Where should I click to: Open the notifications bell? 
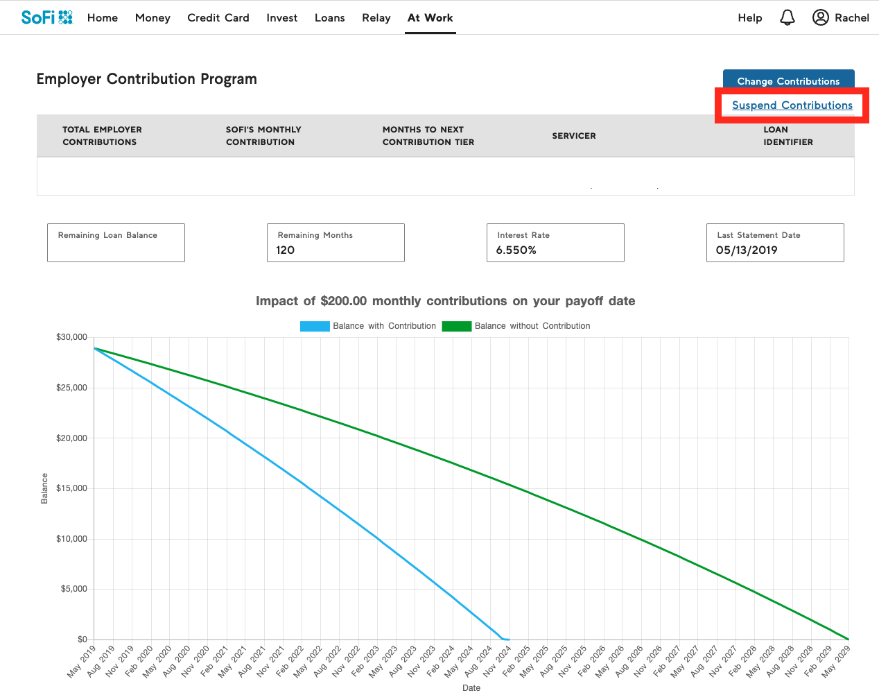point(787,17)
